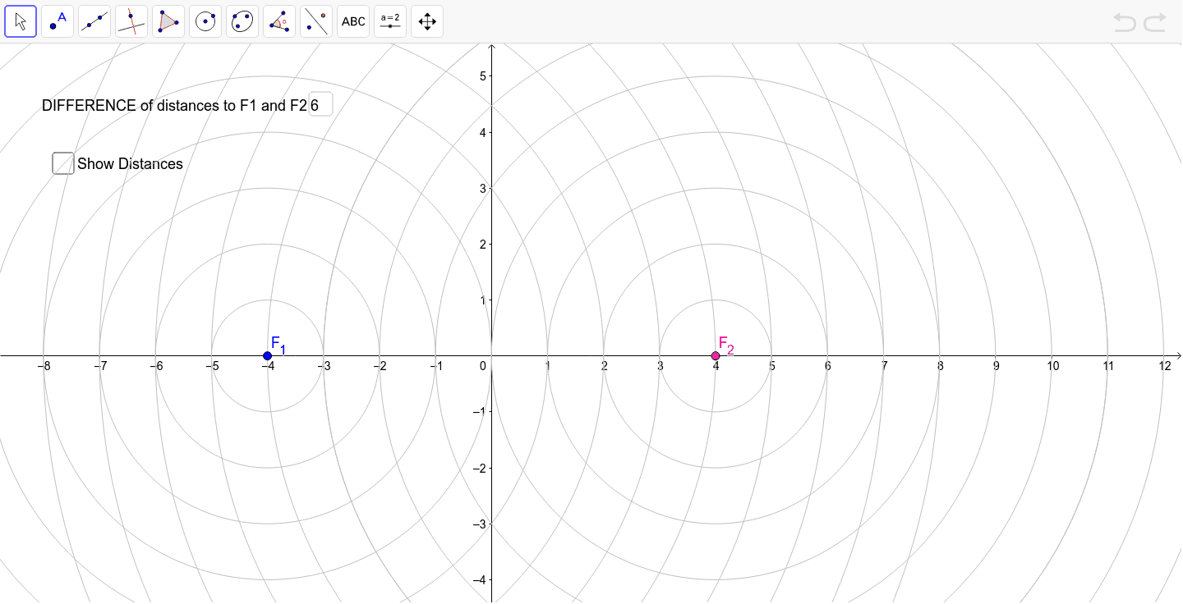Click the origin label 0

484,366
